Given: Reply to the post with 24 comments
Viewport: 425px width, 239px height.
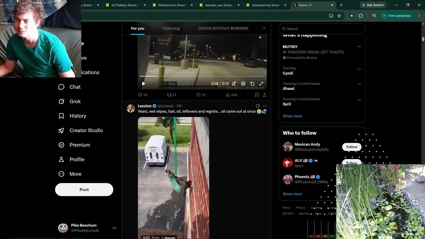Looking at the screenshot, I should coord(142,95).
